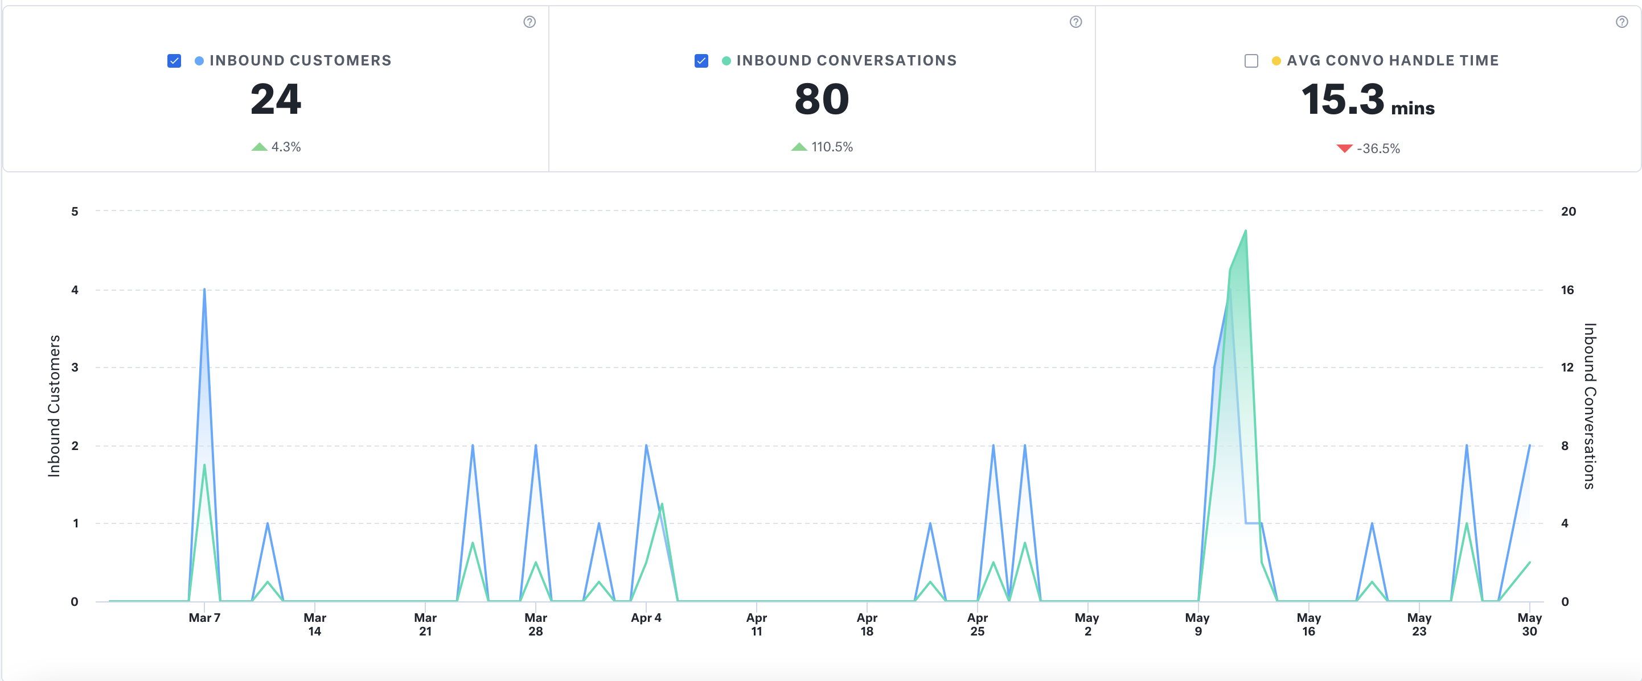Click the Mar 7 axis label
The width and height of the screenshot is (1642, 681).
tap(204, 617)
